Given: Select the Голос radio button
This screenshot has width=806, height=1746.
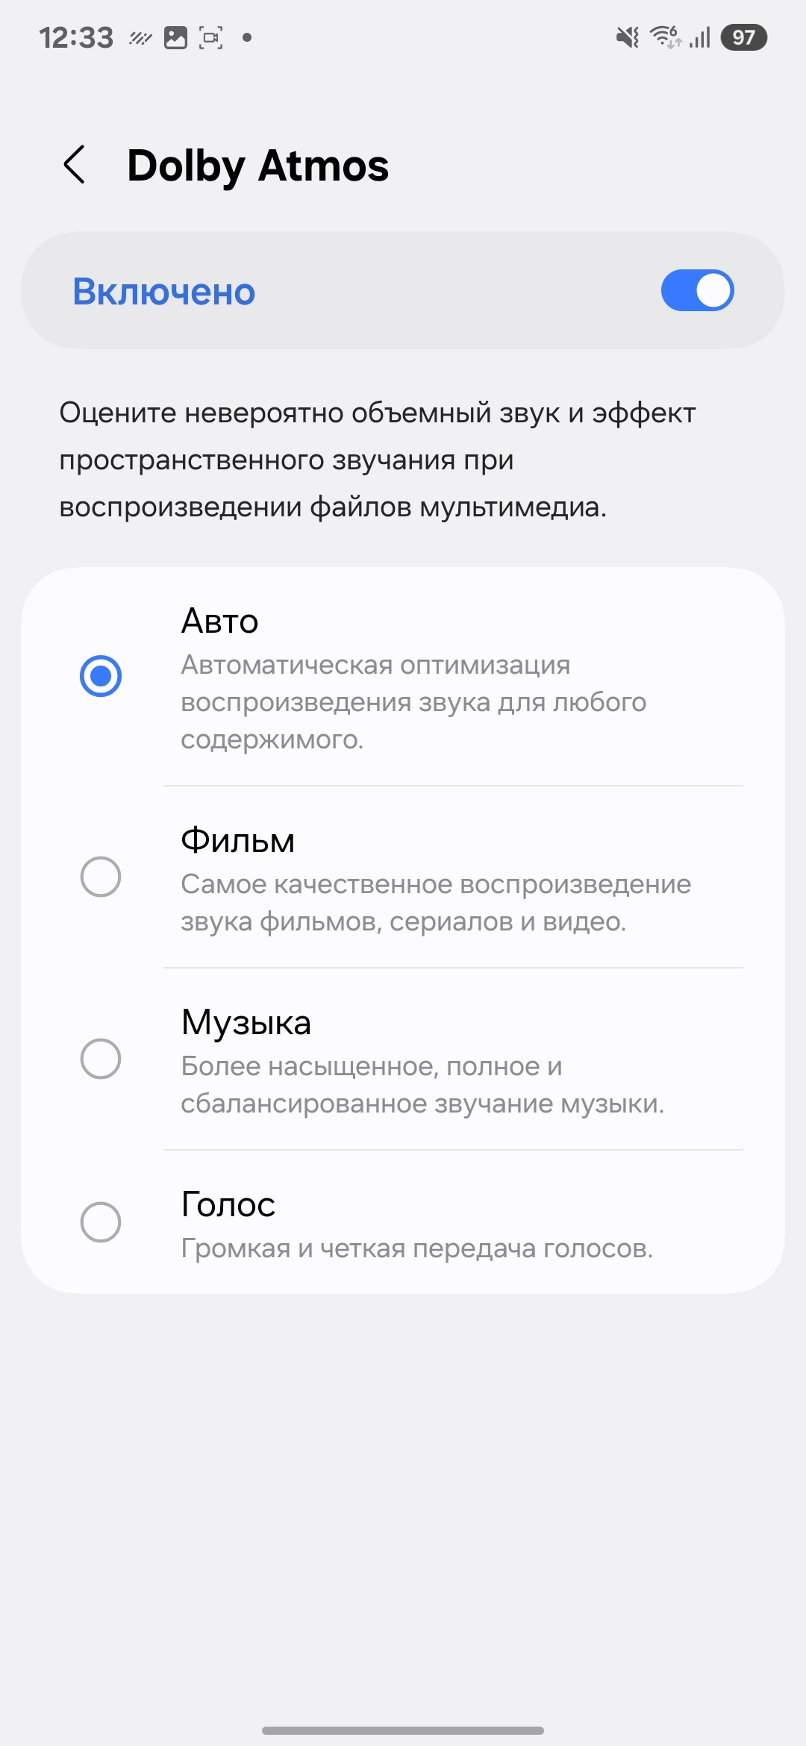Looking at the screenshot, I should pos(101,1222).
